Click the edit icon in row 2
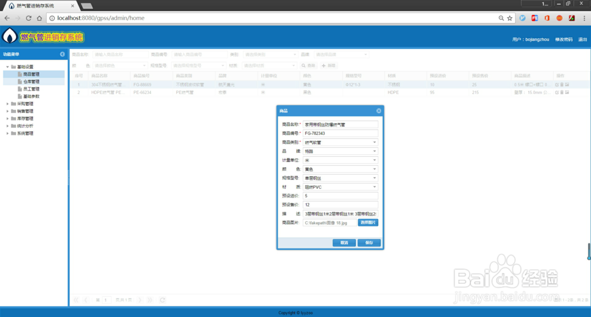The image size is (591, 317). (x=557, y=92)
